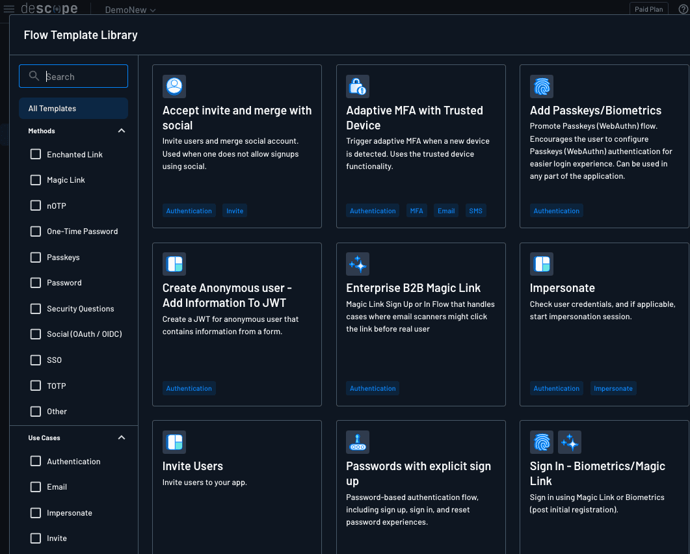Check the SSO filter checkbox
690x554 pixels.
coord(35,360)
